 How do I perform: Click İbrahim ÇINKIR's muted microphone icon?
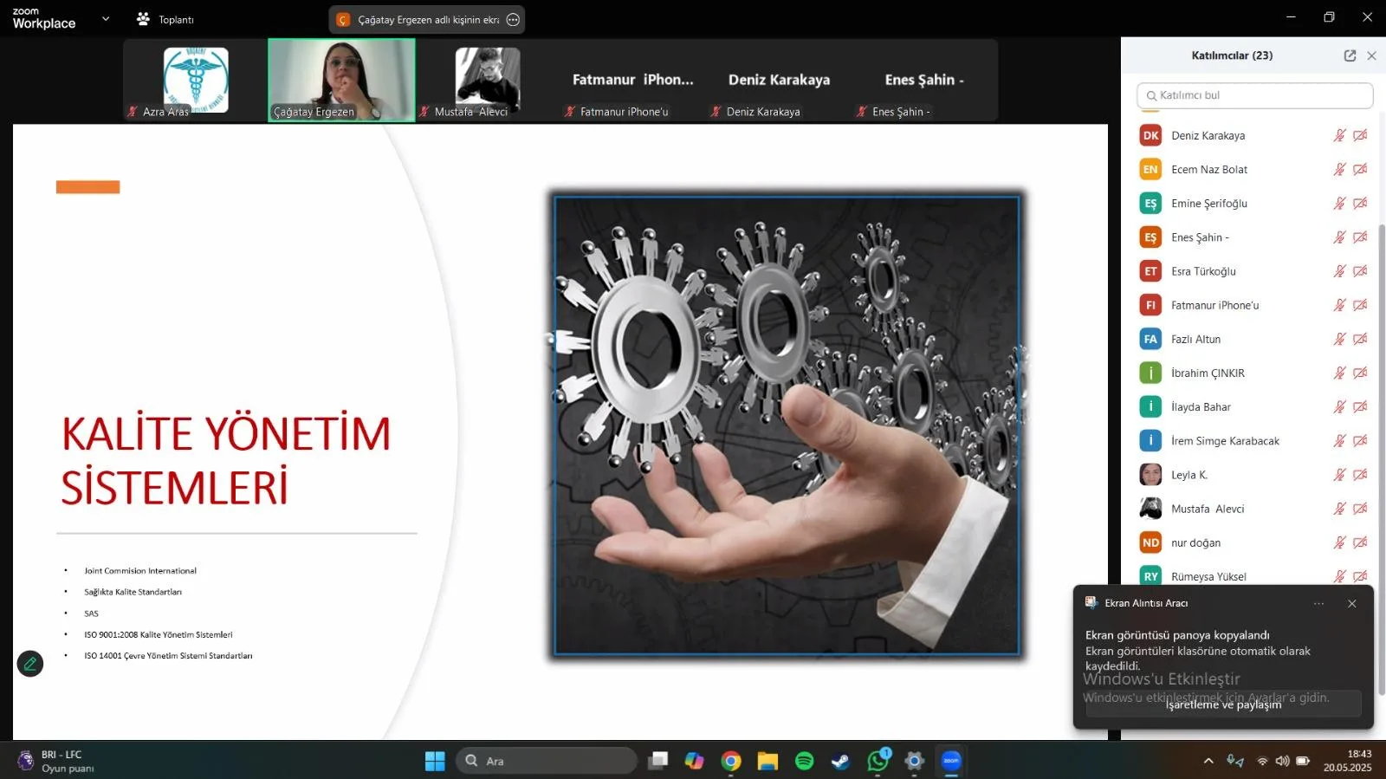click(1339, 373)
